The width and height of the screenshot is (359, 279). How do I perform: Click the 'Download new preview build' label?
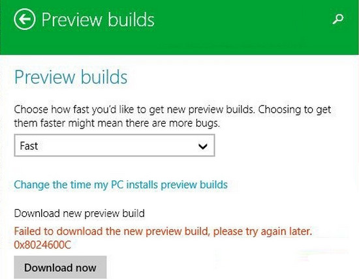pyautogui.click(x=79, y=213)
